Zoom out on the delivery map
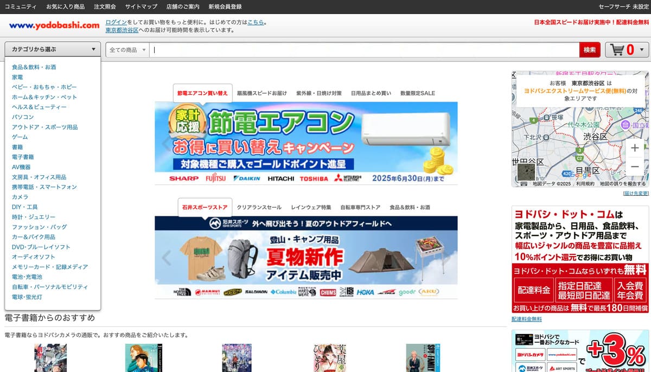Image resolution: width=651 pixels, height=372 pixels. tap(635, 166)
